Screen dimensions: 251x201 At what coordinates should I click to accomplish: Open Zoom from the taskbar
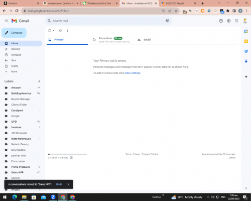53,197
